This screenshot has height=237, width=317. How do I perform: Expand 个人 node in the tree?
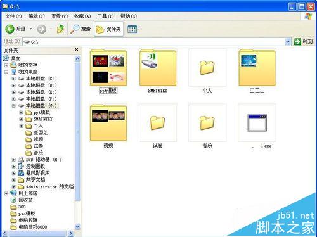pyautogui.click(x=21, y=126)
